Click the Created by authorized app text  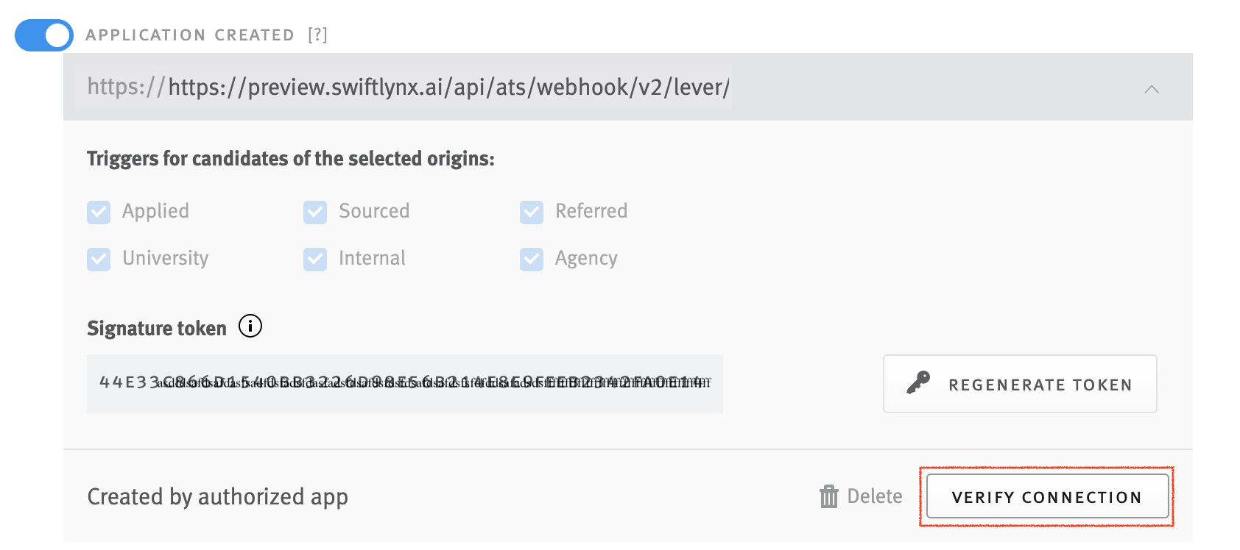[217, 496]
